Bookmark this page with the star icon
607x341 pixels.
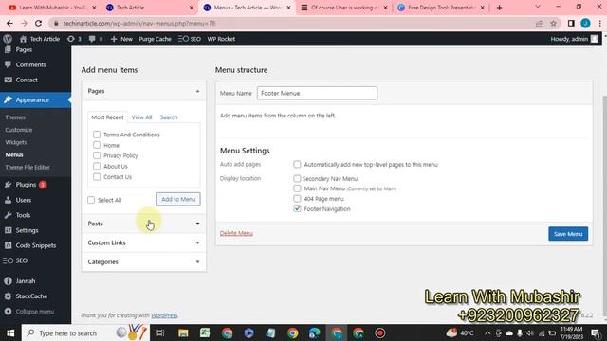553,23
